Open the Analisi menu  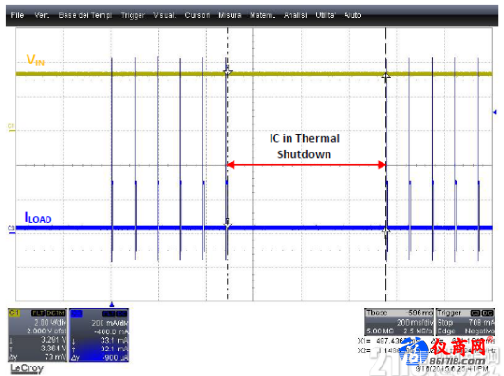tap(295, 15)
